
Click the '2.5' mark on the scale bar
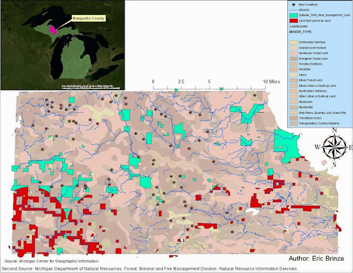coord(181,82)
